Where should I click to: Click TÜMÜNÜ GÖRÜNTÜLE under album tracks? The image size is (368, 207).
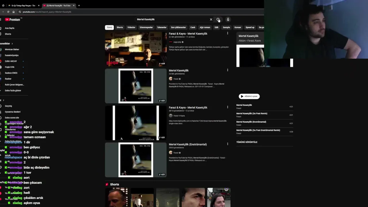click(x=247, y=142)
